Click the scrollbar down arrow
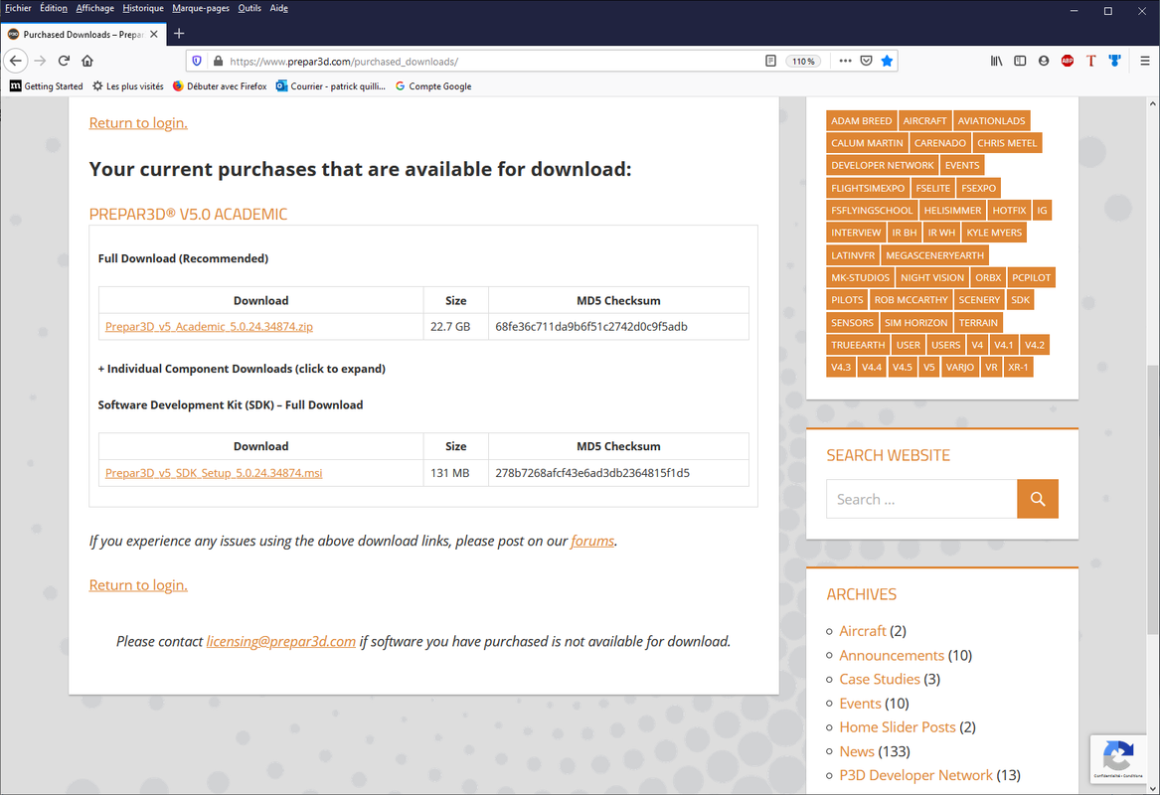Viewport: 1160px width, 795px height. click(1153, 788)
